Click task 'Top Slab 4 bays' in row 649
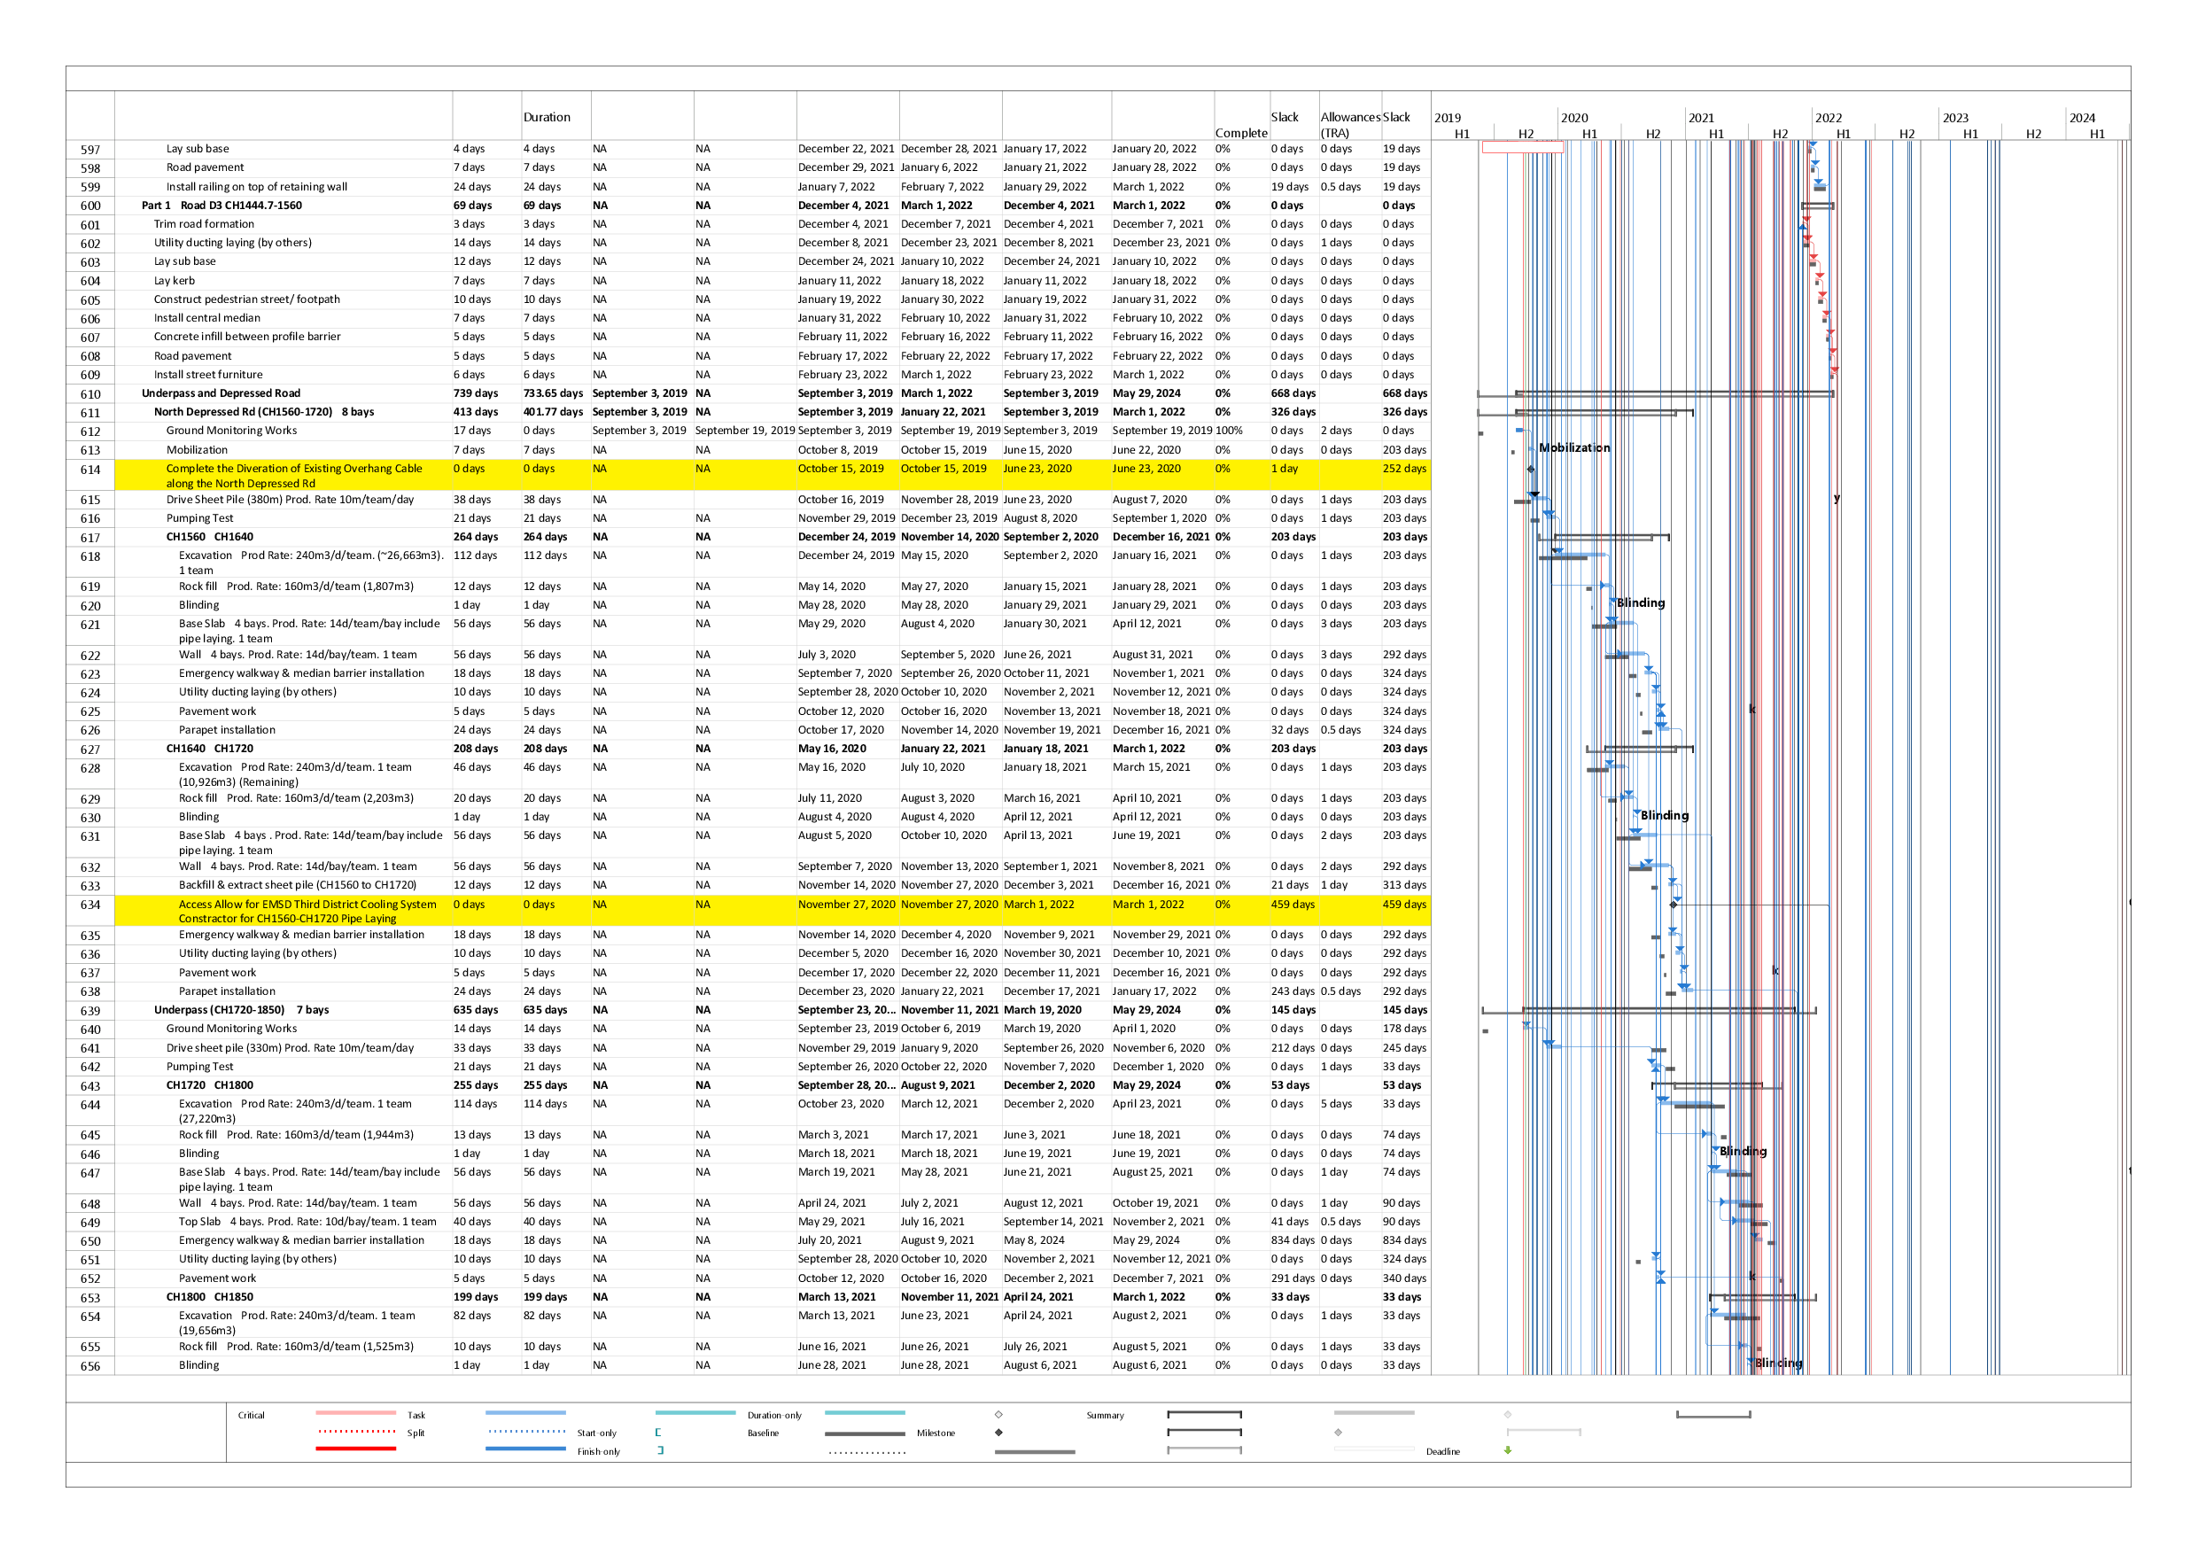The image size is (2198, 1554). pos(307,1223)
